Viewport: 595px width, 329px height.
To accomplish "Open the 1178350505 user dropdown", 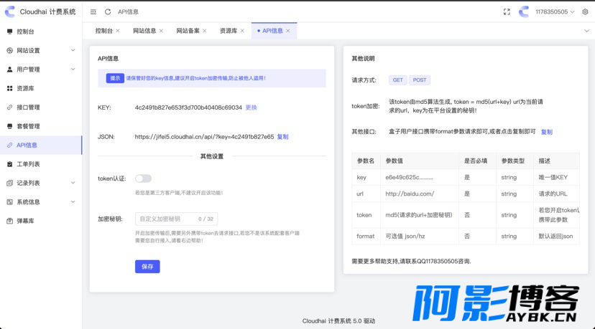I will [x=555, y=12].
